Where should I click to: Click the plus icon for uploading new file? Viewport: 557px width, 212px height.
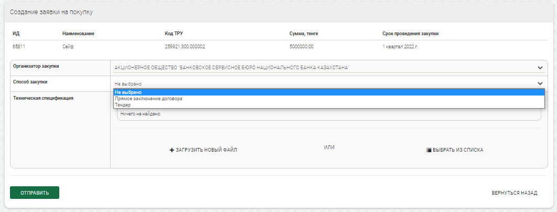(x=172, y=150)
